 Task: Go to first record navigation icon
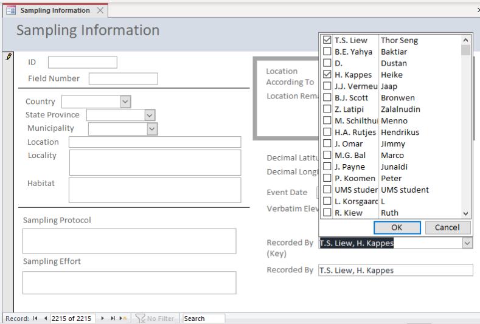click(35, 318)
